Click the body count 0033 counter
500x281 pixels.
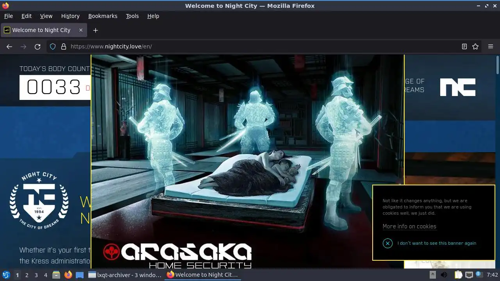pos(54,87)
